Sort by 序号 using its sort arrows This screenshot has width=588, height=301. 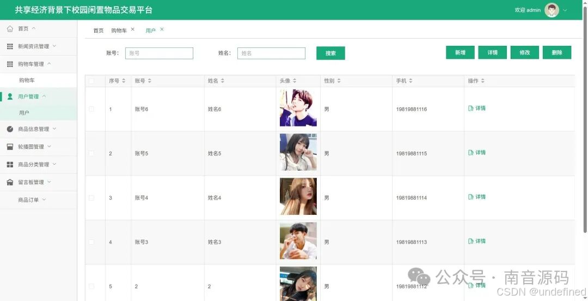[124, 81]
